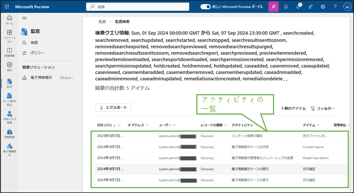
Task: Open the app launcher waffle icon
Action: [x=7, y=6]
